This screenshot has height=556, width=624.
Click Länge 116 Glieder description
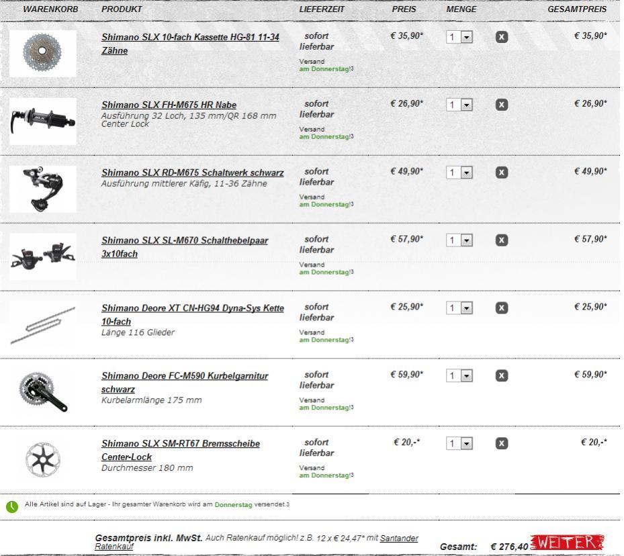(138, 332)
